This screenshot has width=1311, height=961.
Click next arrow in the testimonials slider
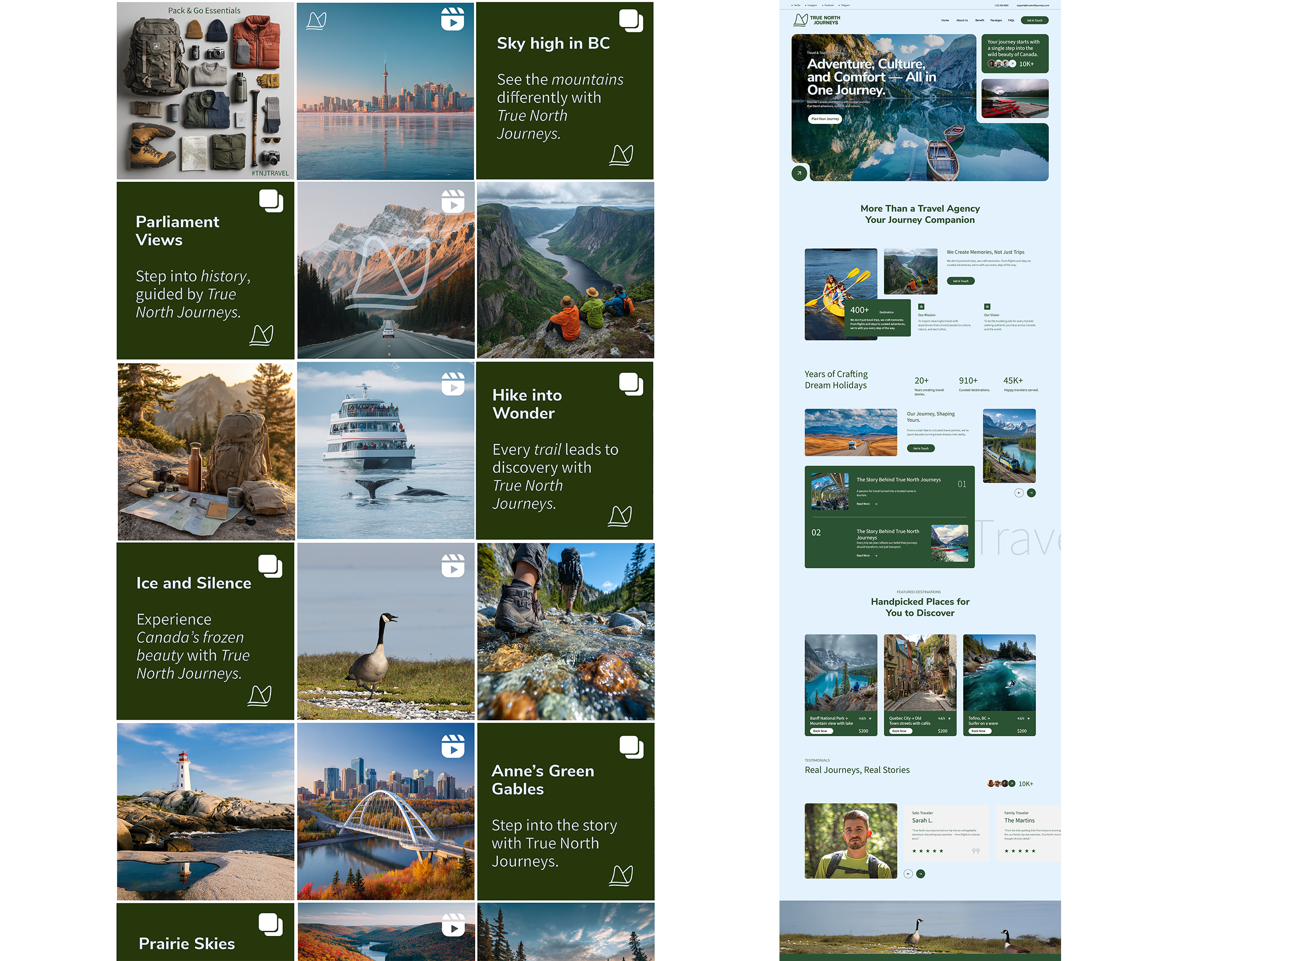921,874
